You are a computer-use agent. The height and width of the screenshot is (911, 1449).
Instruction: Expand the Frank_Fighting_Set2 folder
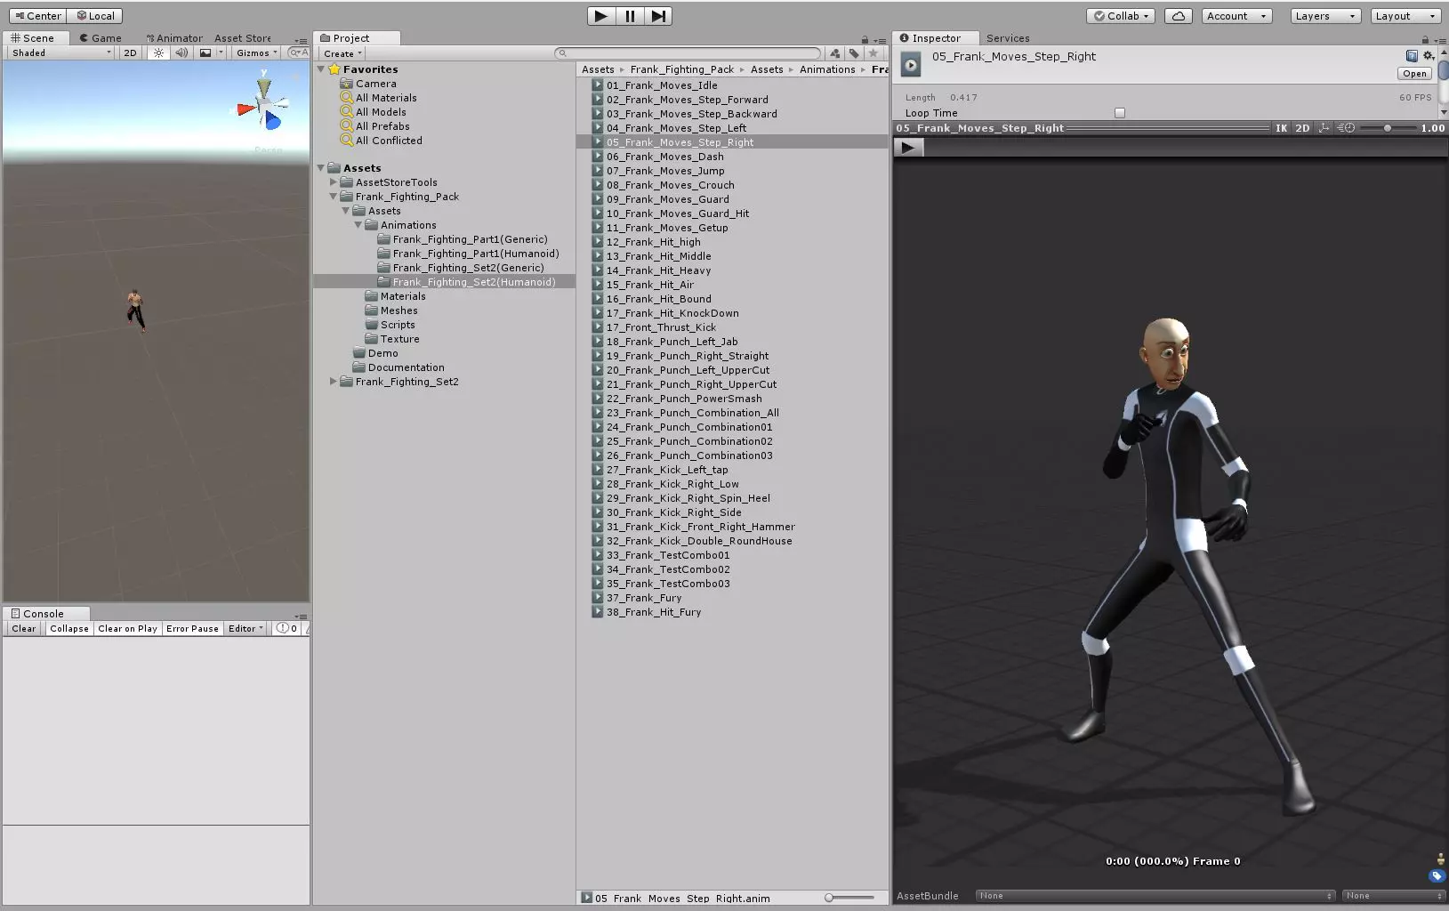tap(334, 382)
